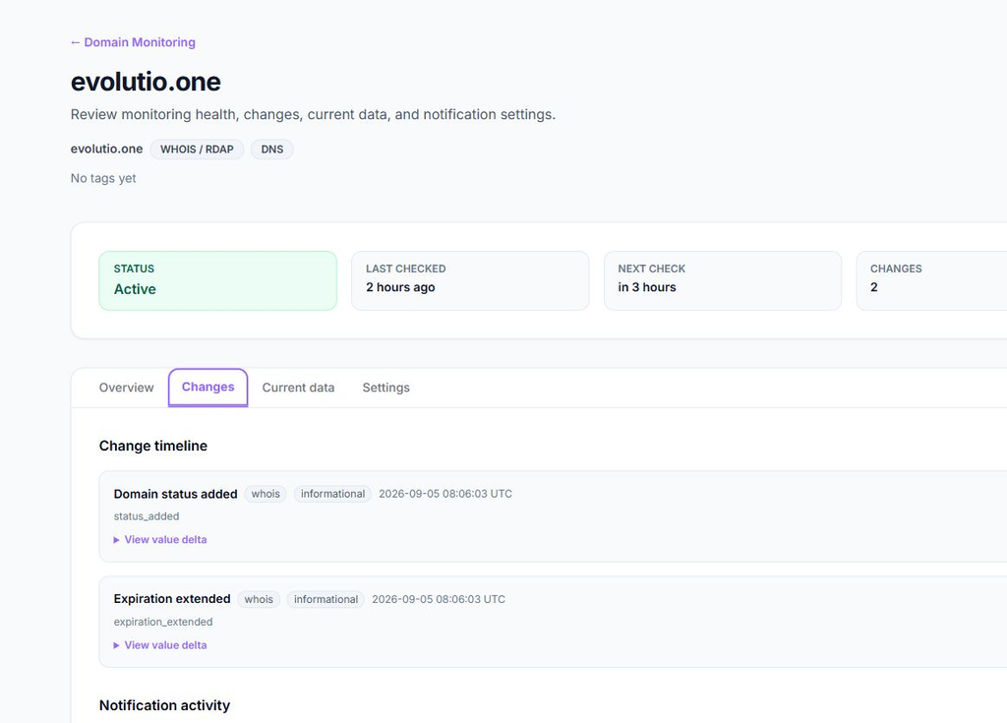1007x723 pixels.
Task: Click the "Expiration extended" title
Action: click(172, 599)
